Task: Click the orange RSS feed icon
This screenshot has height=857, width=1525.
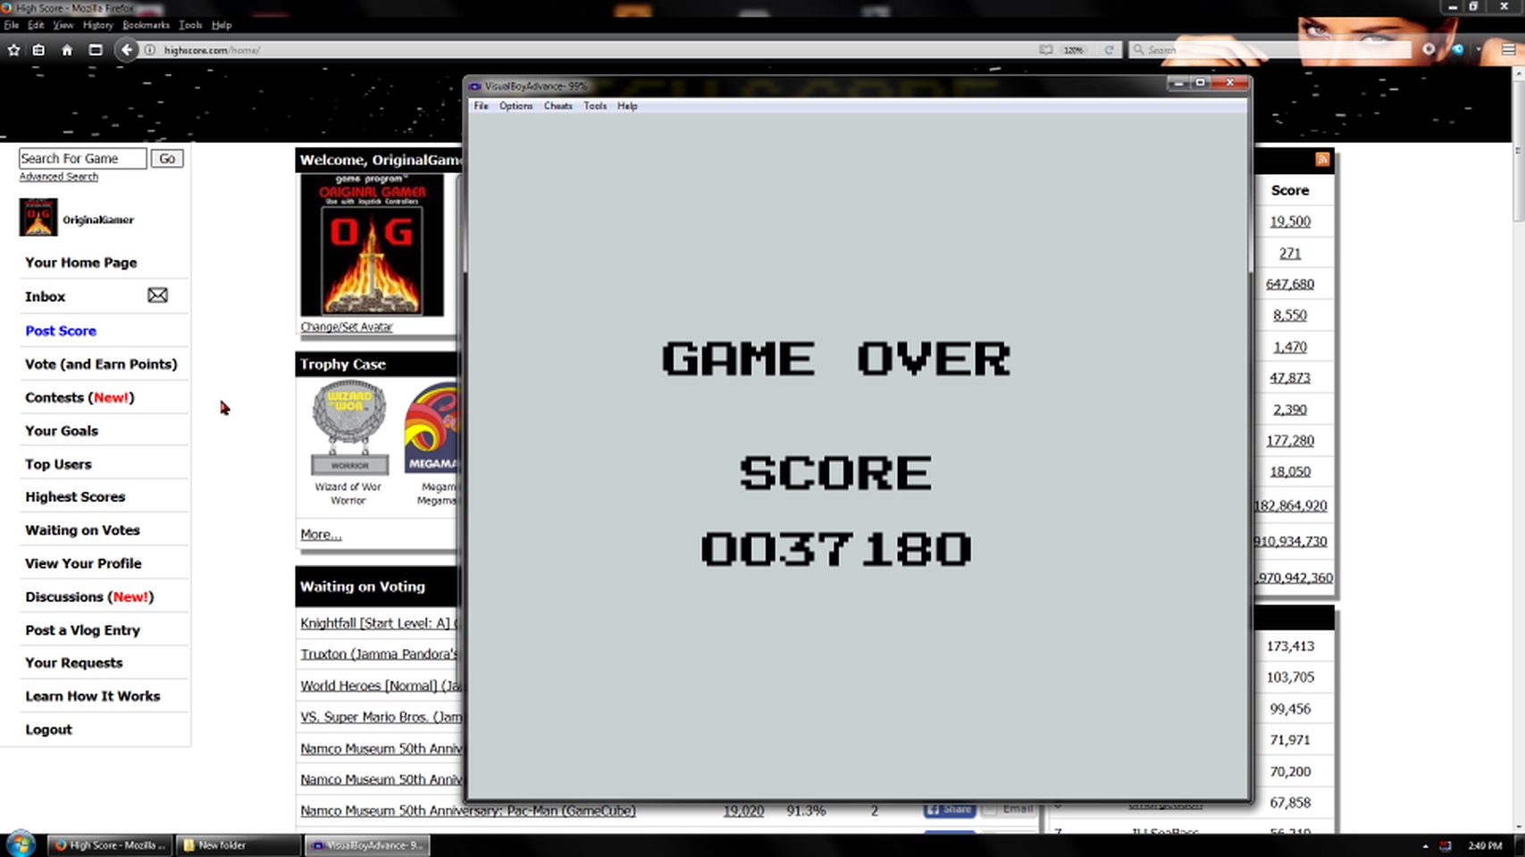Action: point(1322,159)
